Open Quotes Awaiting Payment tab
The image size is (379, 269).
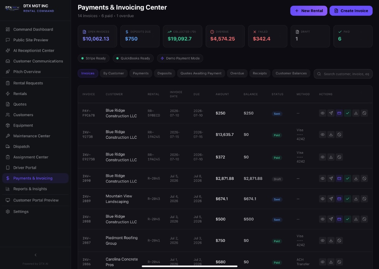click(x=201, y=73)
